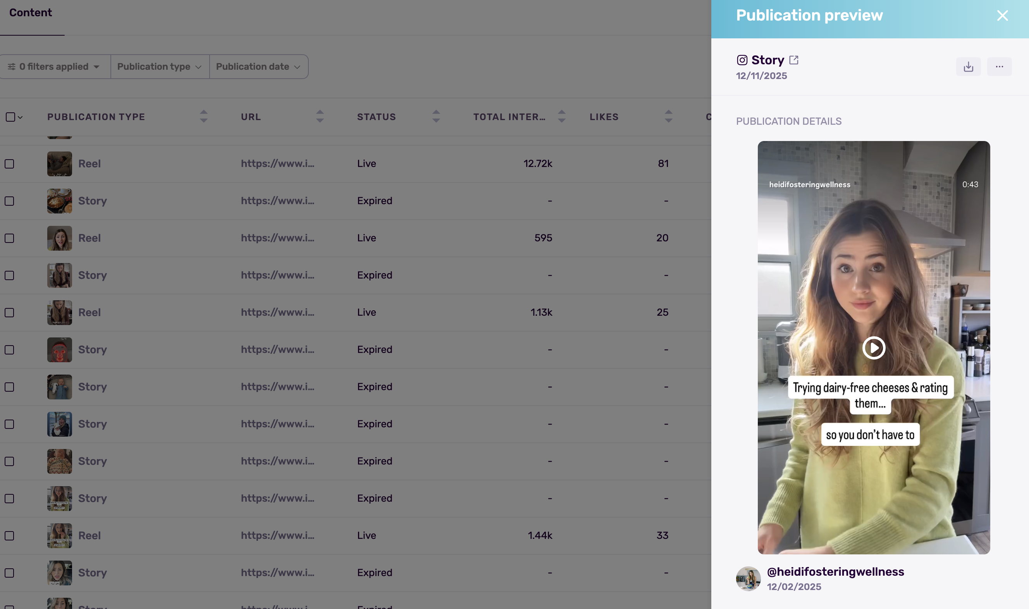The image size is (1029, 609).
Task: Open filters using the sliders icon
Action: click(x=12, y=66)
